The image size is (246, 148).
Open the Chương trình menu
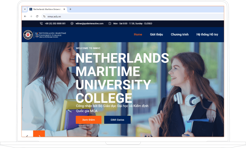click(x=180, y=35)
